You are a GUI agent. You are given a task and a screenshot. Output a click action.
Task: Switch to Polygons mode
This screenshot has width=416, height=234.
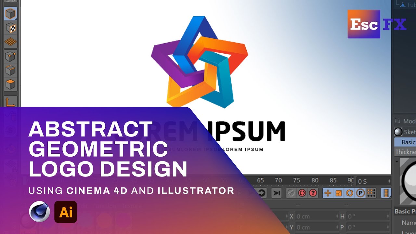(10, 84)
